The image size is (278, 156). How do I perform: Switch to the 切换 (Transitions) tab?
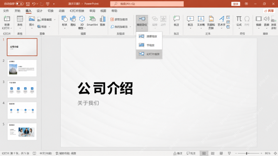pyautogui.click(x=51, y=11)
